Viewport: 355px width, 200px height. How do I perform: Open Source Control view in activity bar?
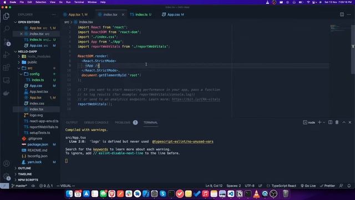pyautogui.click(x=6, y=42)
